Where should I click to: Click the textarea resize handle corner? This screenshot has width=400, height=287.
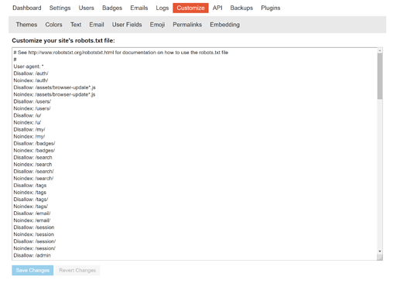pos(380,258)
